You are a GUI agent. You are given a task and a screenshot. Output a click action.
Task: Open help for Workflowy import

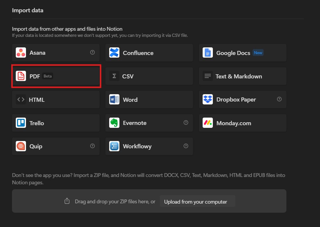click(x=186, y=146)
